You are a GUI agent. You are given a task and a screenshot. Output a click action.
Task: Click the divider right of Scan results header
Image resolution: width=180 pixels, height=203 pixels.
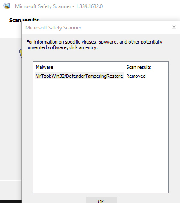tap(168, 67)
